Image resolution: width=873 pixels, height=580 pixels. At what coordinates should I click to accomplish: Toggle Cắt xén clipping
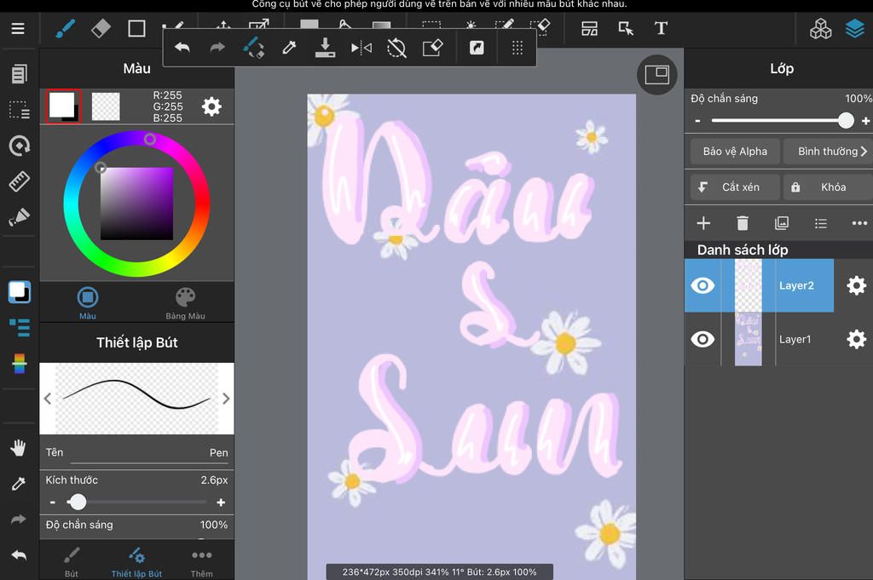tap(735, 187)
